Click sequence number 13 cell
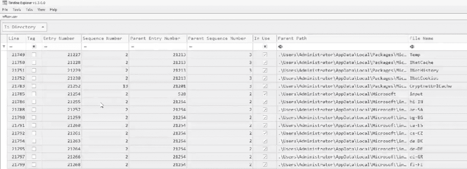Screen dimensions: 467x169 coord(105,86)
